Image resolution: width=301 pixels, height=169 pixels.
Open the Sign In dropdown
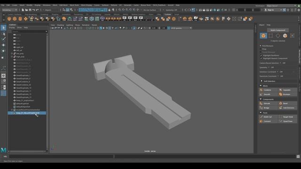(x=273, y=10)
